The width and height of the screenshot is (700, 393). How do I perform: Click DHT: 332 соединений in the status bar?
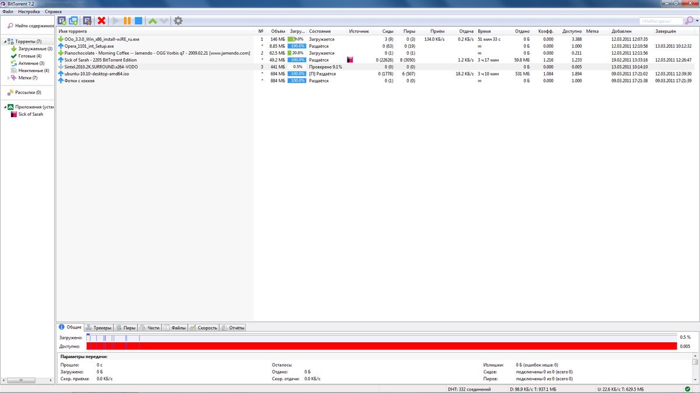click(x=469, y=389)
